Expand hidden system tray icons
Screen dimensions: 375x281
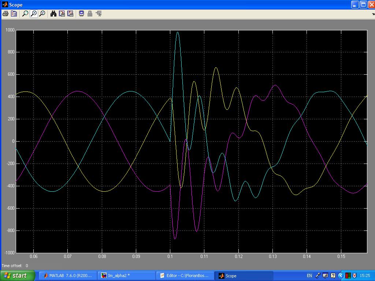click(x=341, y=276)
